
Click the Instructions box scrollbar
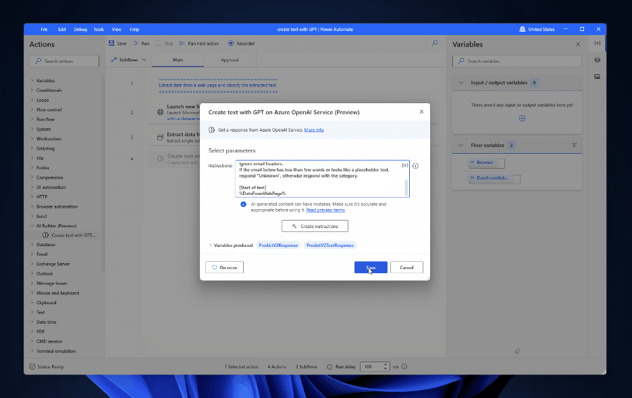[x=406, y=188]
